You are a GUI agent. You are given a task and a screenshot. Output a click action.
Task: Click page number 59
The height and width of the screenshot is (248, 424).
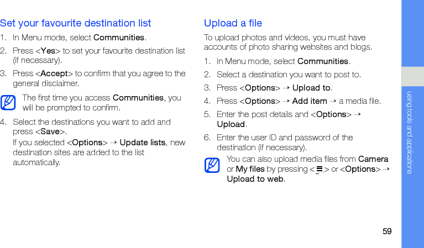pyautogui.click(x=387, y=231)
